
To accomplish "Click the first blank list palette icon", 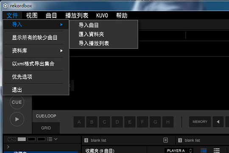I will tap(86, 140).
